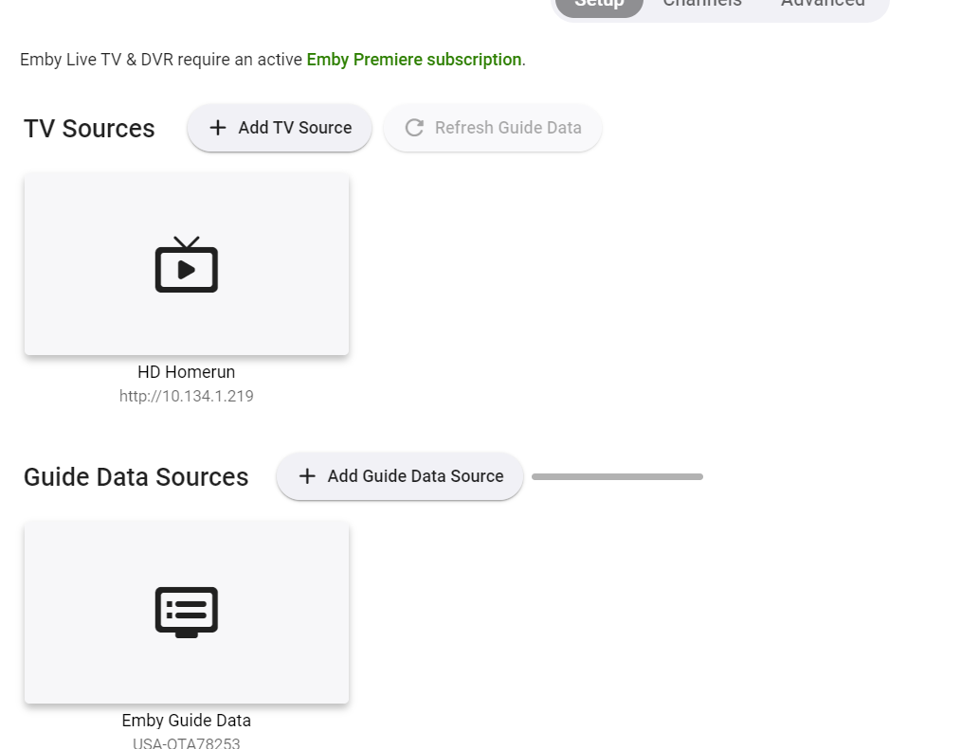Click the http://10.134.1.219 address text

[187, 396]
